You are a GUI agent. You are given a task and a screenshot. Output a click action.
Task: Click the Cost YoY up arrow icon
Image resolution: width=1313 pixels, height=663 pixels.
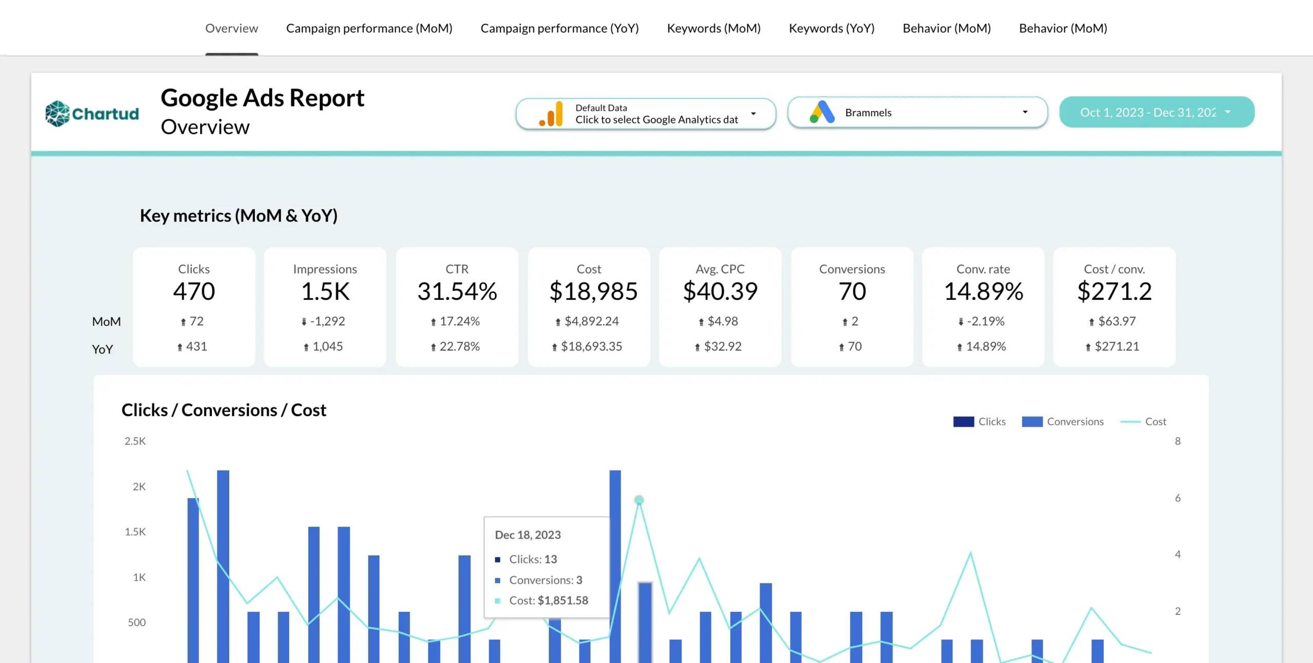pyautogui.click(x=554, y=347)
